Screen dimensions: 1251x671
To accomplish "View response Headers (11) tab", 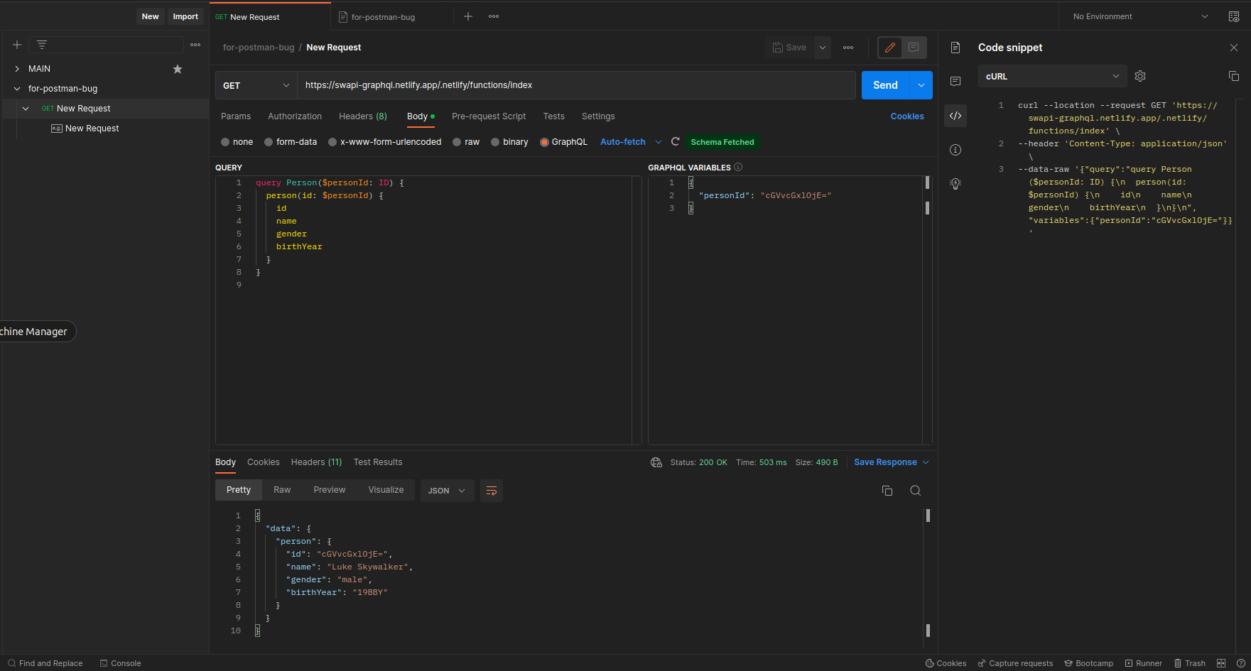I will (316, 462).
